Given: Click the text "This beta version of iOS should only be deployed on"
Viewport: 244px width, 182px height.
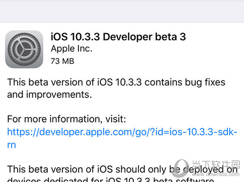Looking at the screenshot, I should tap(122, 169).
